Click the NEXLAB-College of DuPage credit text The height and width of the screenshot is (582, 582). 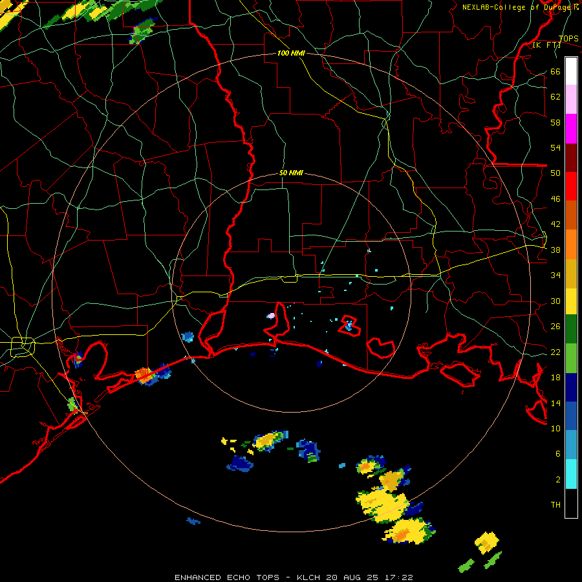pos(521,7)
